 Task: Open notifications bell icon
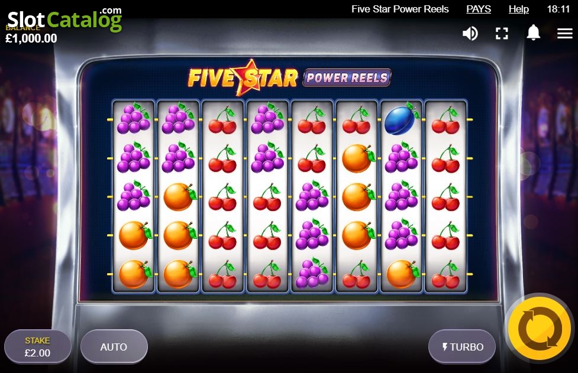click(x=533, y=33)
